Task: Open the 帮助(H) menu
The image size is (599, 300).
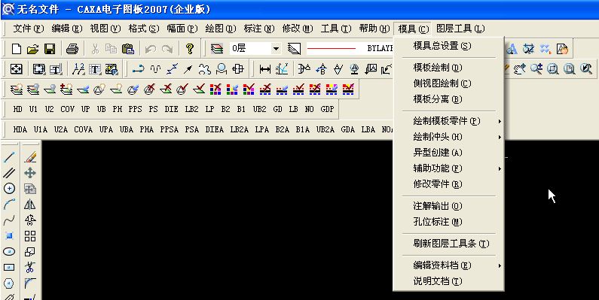Action: click(374, 29)
